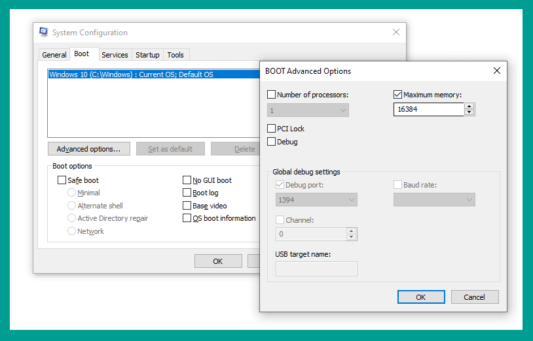Click the Channel value field

pyautogui.click(x=311, y=234)
